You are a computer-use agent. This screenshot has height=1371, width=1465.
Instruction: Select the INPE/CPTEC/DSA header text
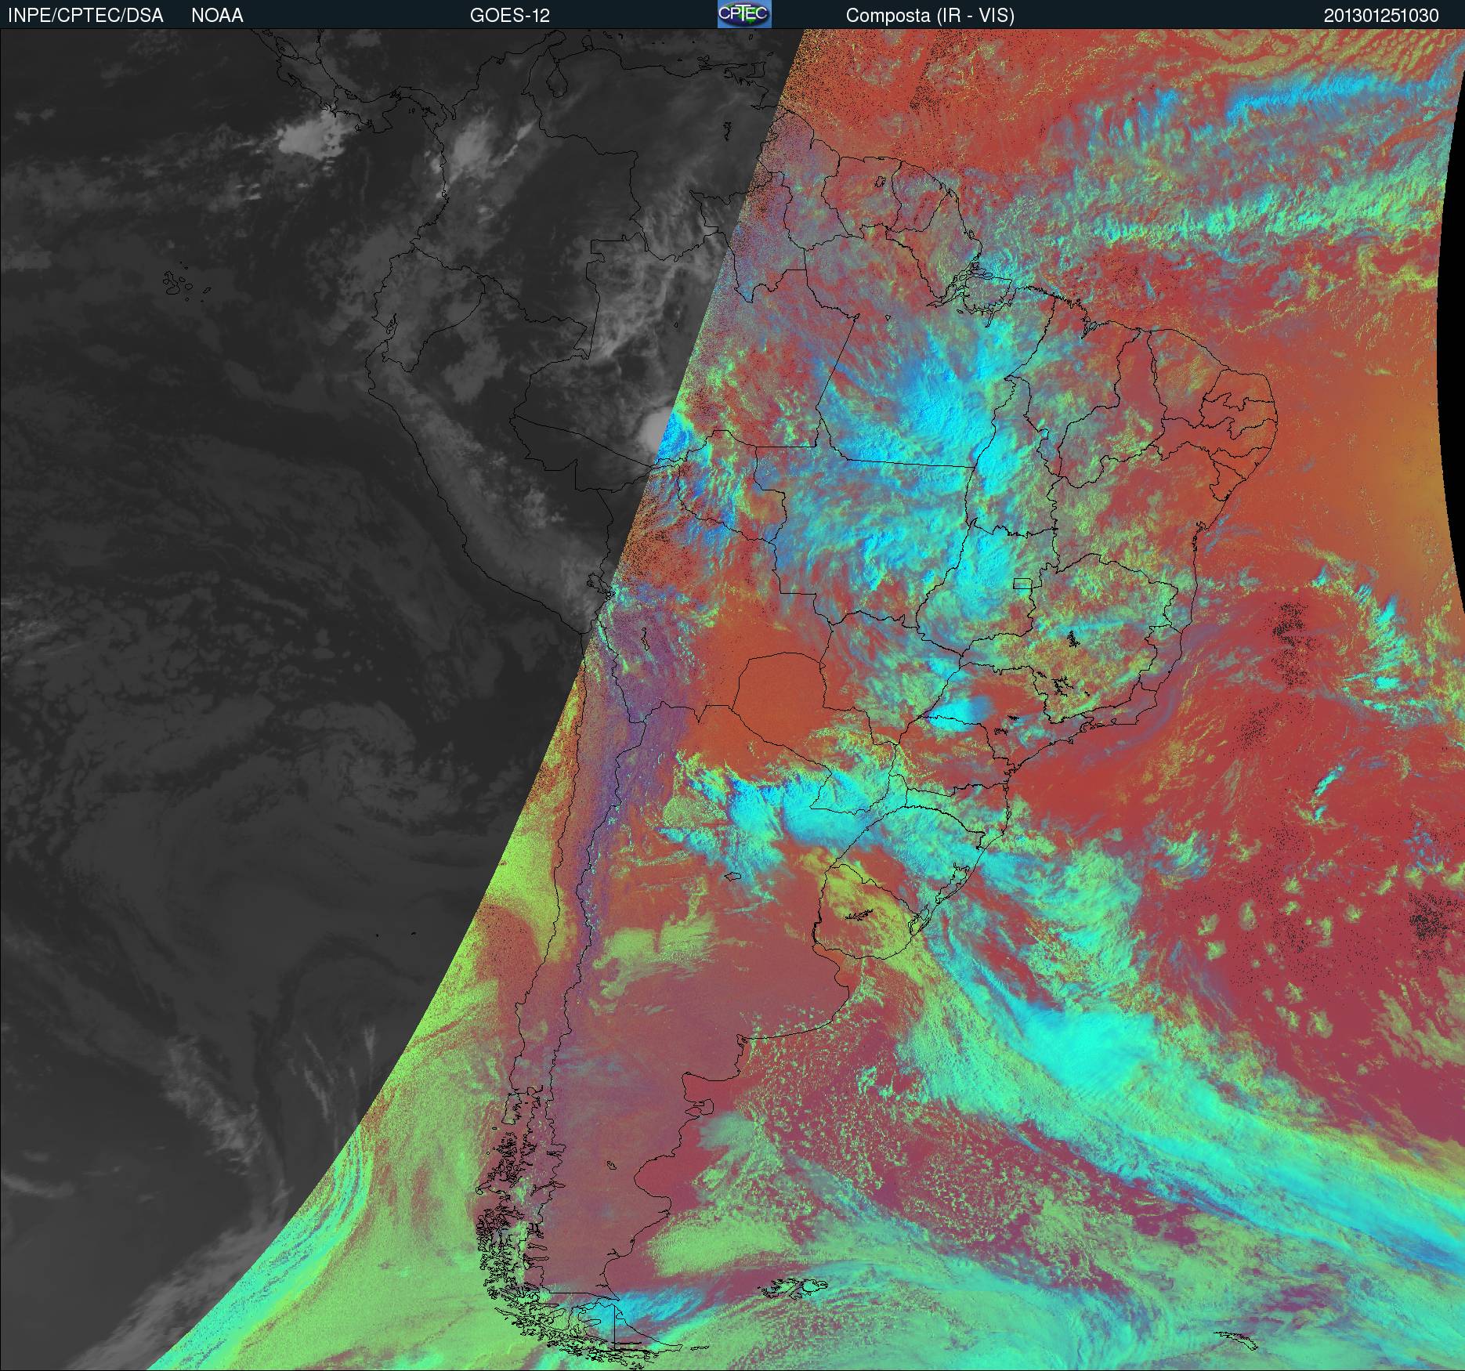(x=85, y=16)
